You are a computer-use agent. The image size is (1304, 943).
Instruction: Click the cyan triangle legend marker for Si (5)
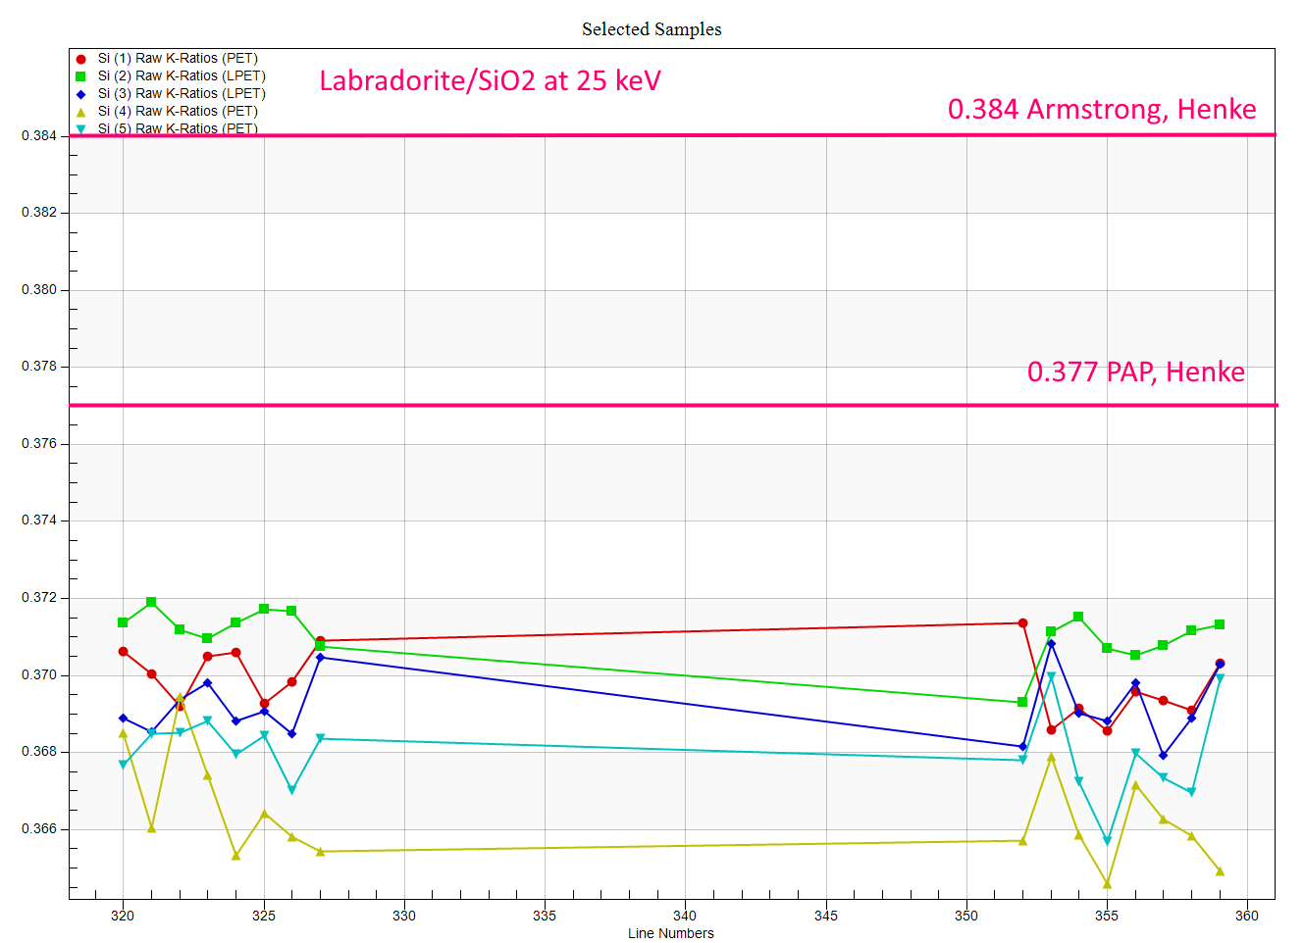[80, 129]
